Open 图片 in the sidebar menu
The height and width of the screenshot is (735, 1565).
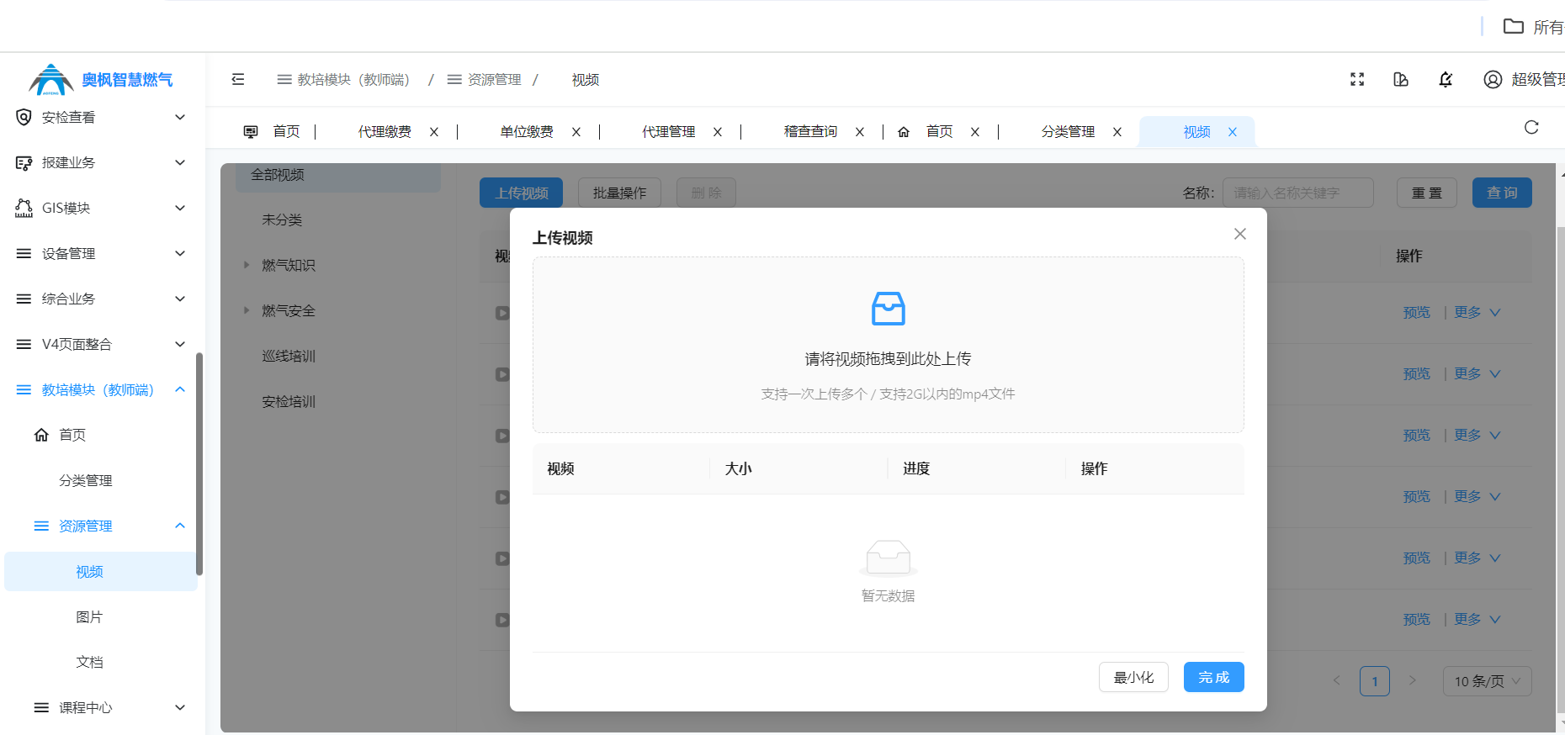click(x=89, y=617)
